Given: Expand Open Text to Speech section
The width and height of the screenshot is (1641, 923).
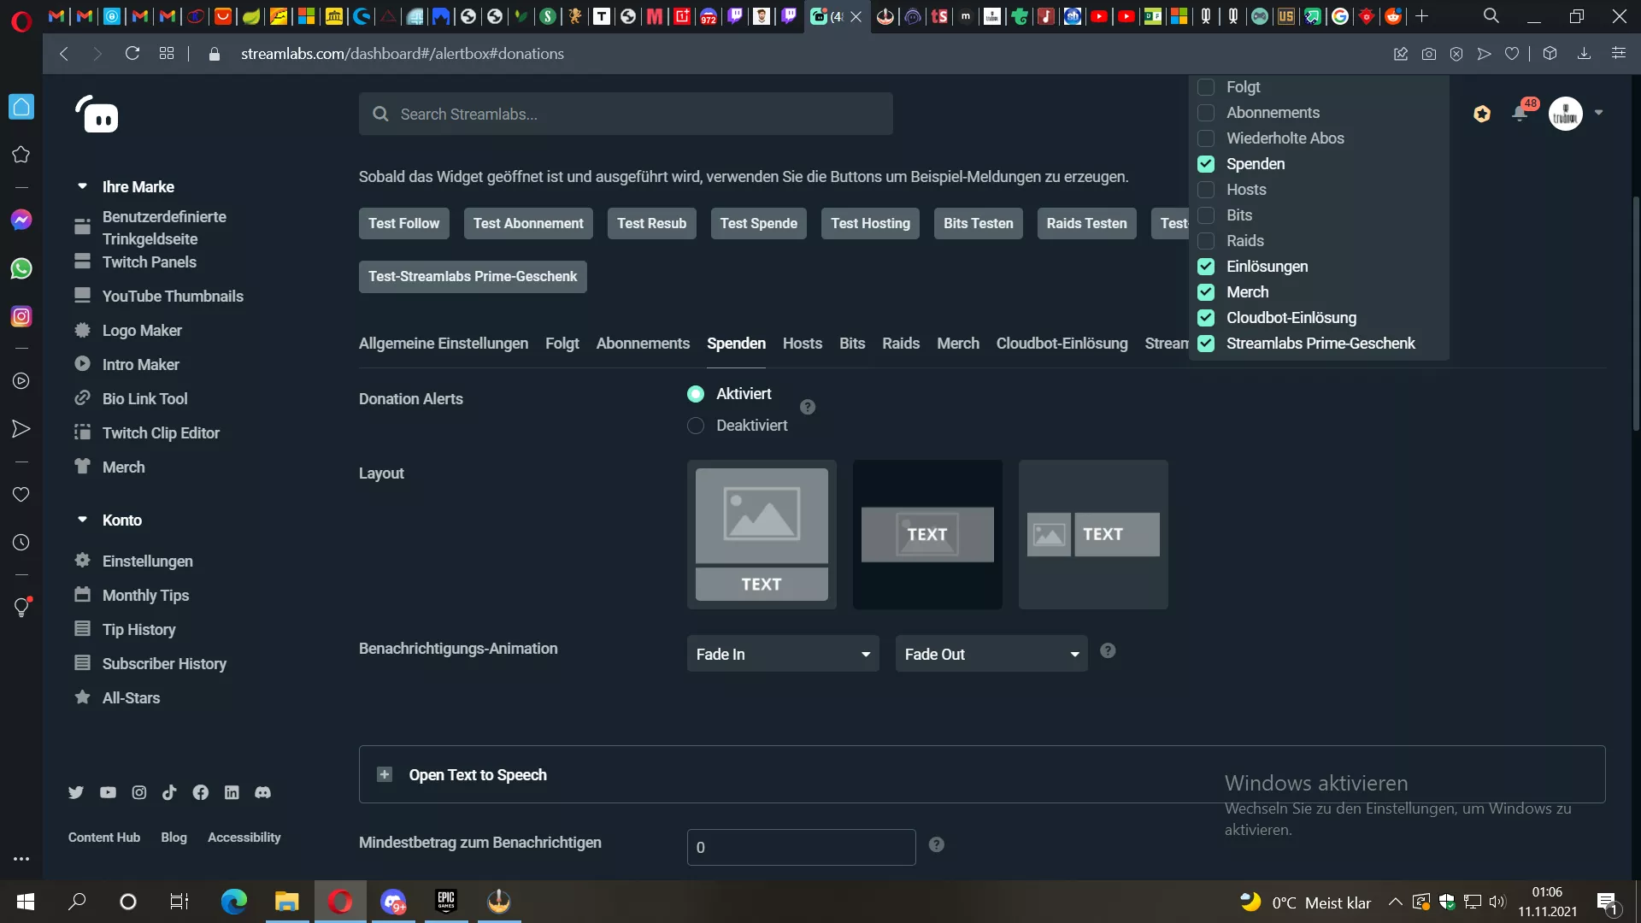Looking at the screenshot, I should pos(385,775).
